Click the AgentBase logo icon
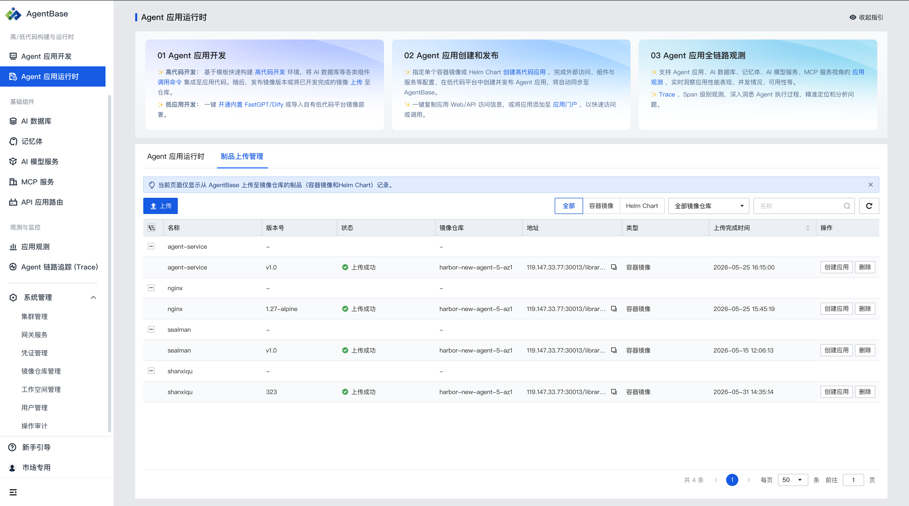Image resolution: width=909 pixels, height=506 pixels. pos(13,14)
